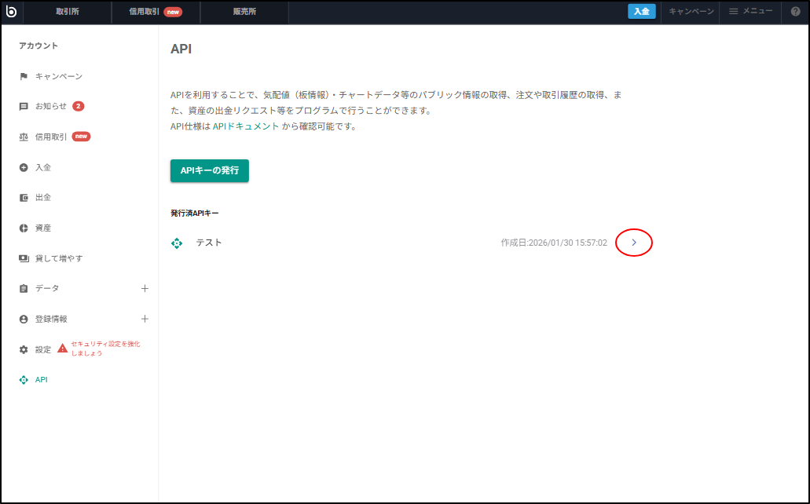Open the メニュー dropdown at top right
810x504 pixels.
[750, 12]
